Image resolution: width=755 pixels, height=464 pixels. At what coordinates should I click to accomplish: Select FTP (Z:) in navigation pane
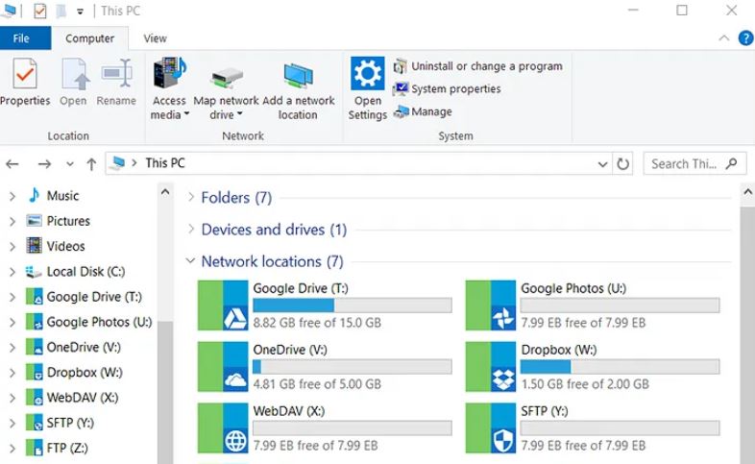pos(67,448)
